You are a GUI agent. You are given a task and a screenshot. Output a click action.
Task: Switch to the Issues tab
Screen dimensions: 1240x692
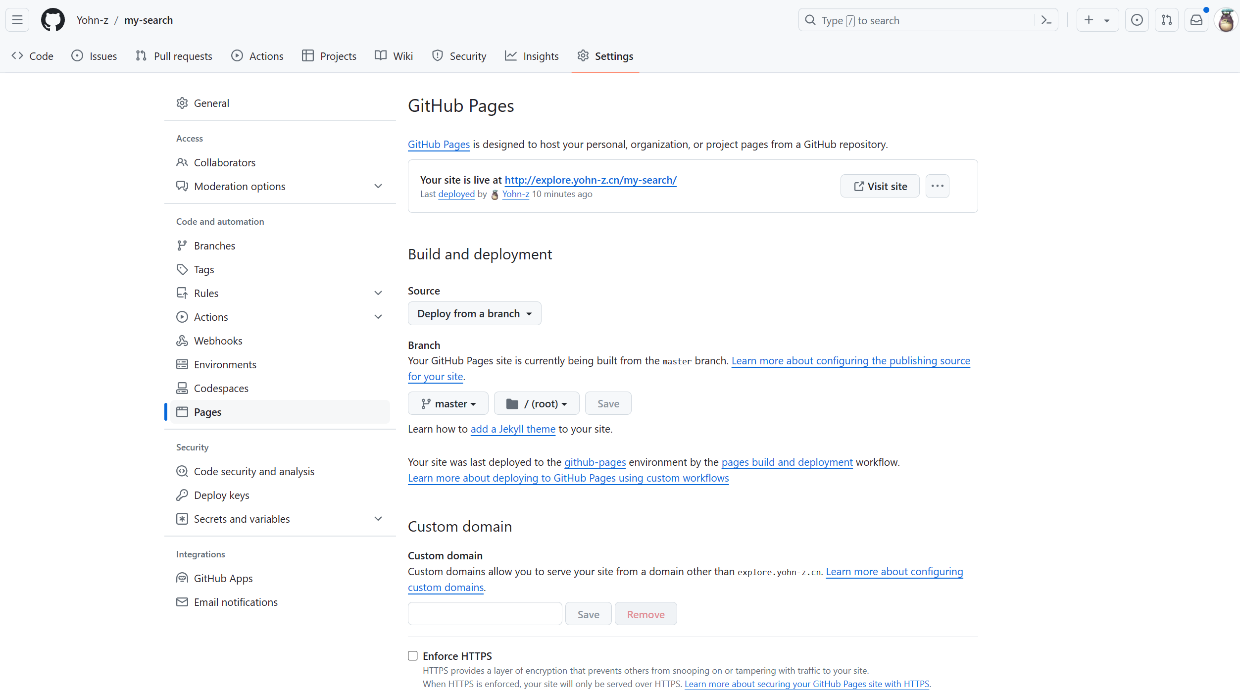[x=94, y=56]
